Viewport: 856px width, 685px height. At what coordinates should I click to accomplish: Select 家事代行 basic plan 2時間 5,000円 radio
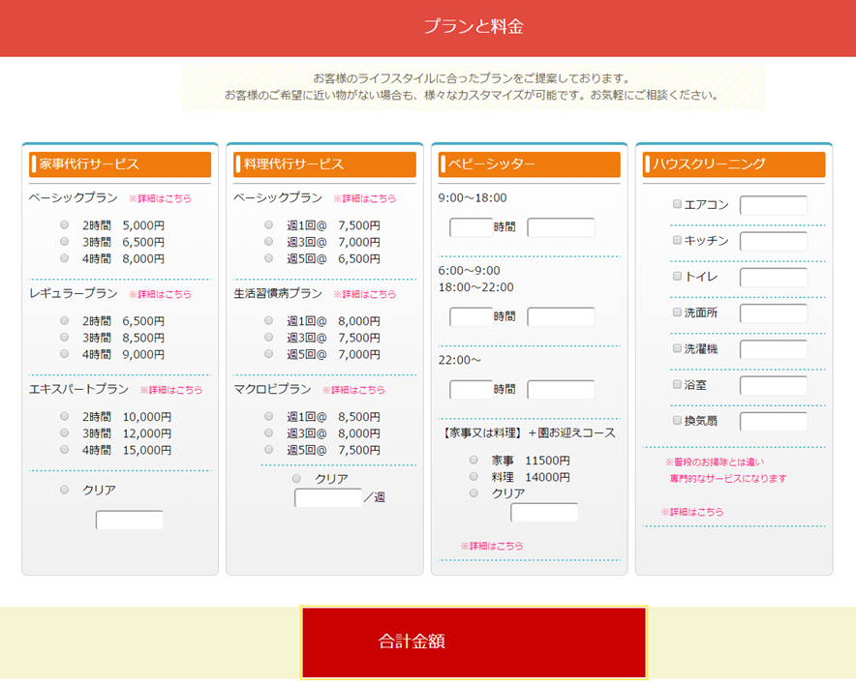click(65, 224)
